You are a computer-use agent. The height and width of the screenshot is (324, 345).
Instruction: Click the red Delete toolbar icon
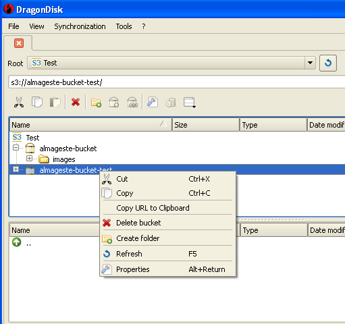tap(76, 102)
